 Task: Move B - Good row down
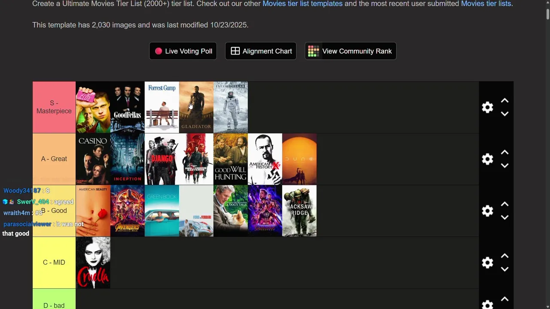505,217
